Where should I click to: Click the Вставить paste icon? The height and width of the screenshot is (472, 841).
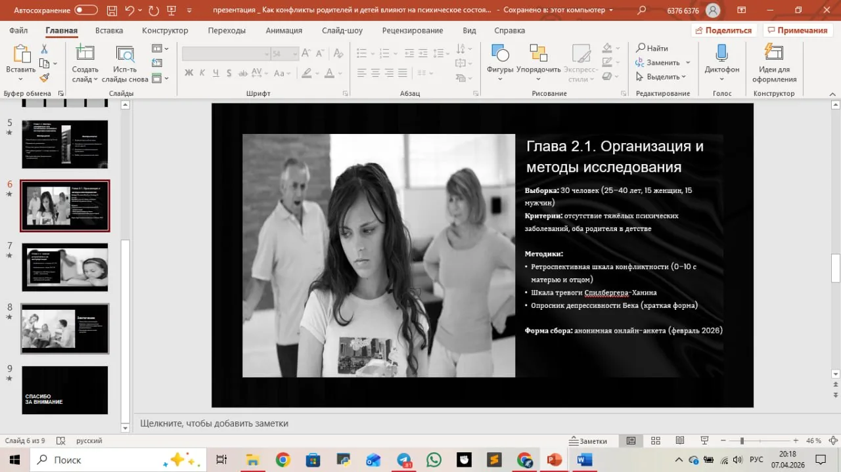(x=21, y=54)
